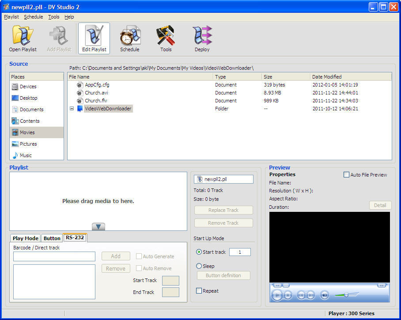Image resolution: width=401 pixels, height=320 pixels.
Task: Click the Replace Track button
Action: click(223, 210)
